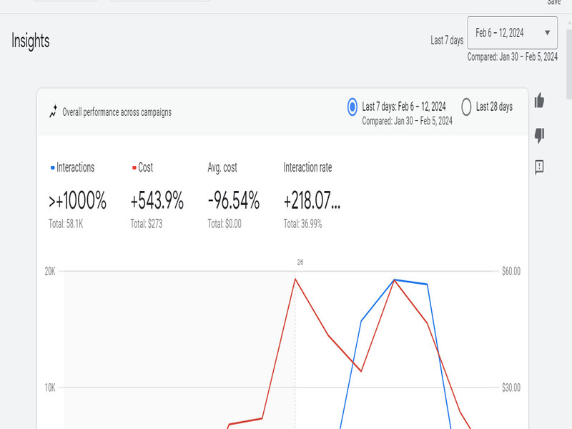
Task: Select the Last 28 days radio button
Action: (x=469, y=107)
